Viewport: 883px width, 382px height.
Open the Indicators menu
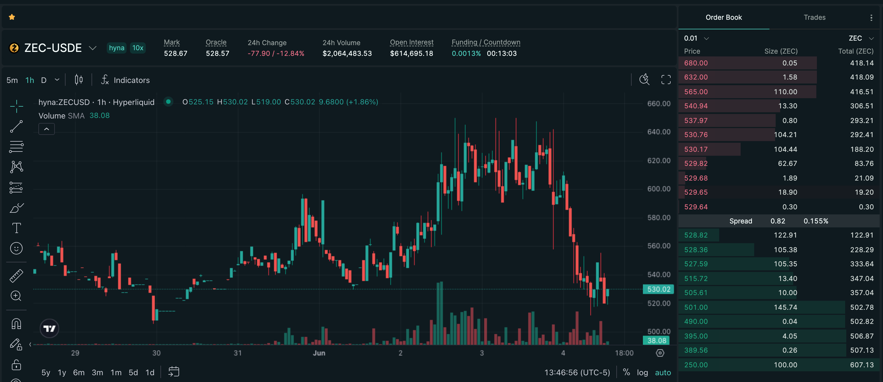click(x=125, y=80)
